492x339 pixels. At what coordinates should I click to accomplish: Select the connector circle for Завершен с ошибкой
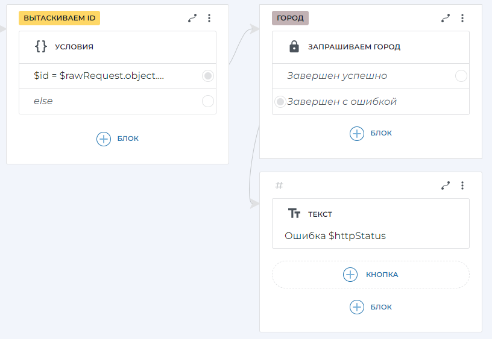pos(280,102)
